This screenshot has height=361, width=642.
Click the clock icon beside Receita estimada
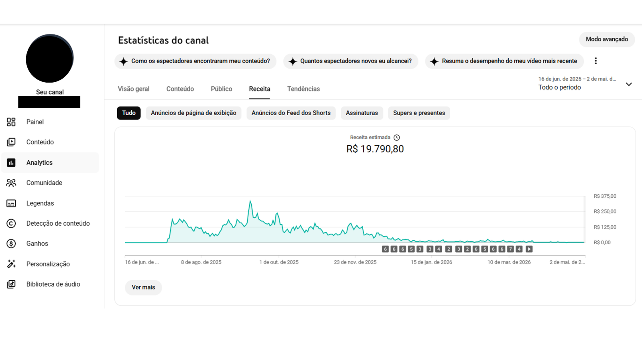coord(397,138)
